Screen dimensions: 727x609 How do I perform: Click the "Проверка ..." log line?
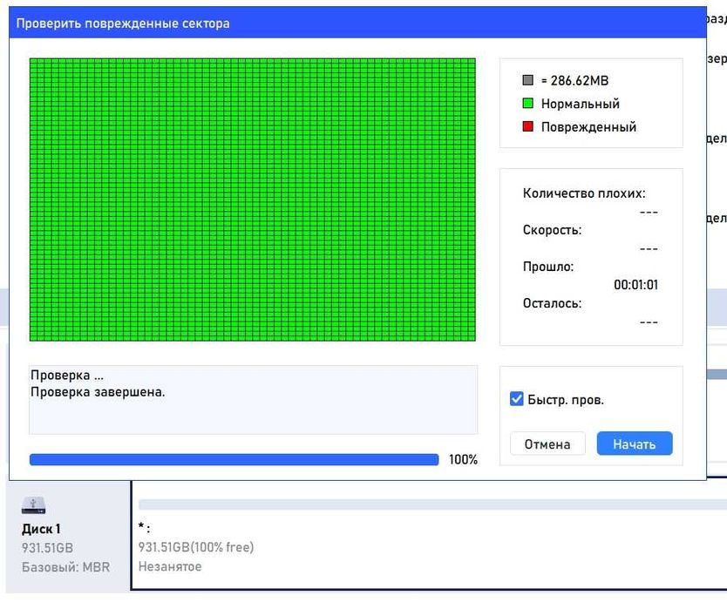pyautogui.click(x=67, y=375)
